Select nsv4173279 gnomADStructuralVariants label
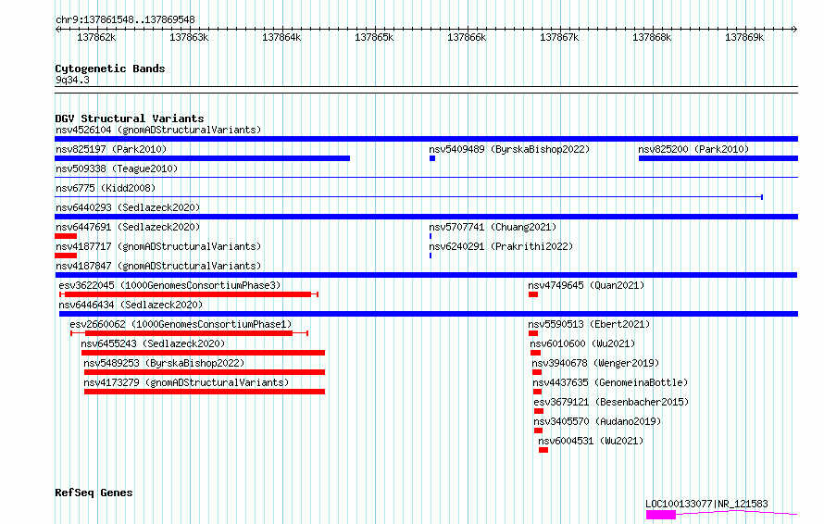824x524 pixels. click(186, 382)
